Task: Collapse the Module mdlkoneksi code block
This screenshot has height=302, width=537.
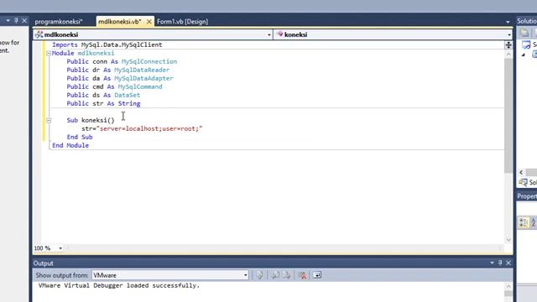Action: (x=49, y=54)
